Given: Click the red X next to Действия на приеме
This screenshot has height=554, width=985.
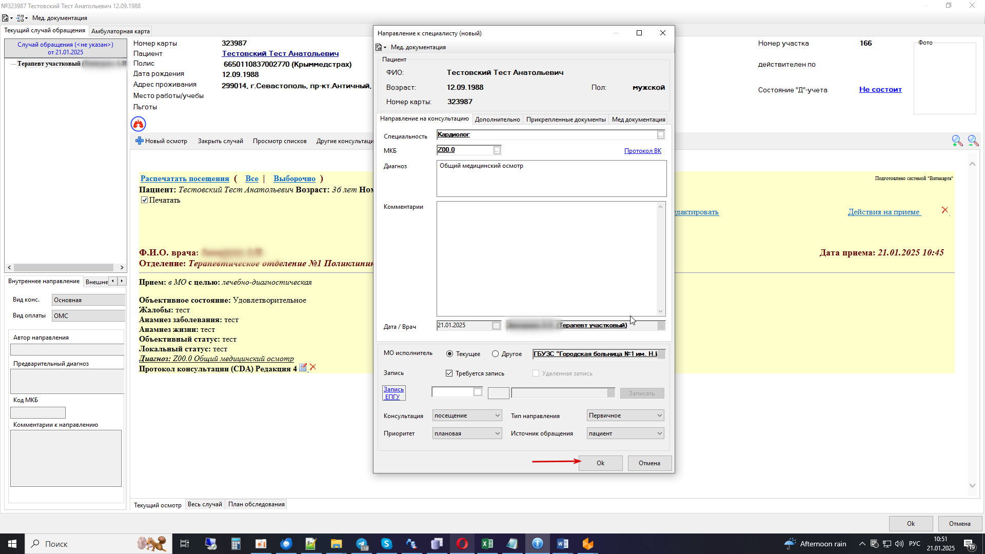Looking at the screenshot, I should click(945, 210).
